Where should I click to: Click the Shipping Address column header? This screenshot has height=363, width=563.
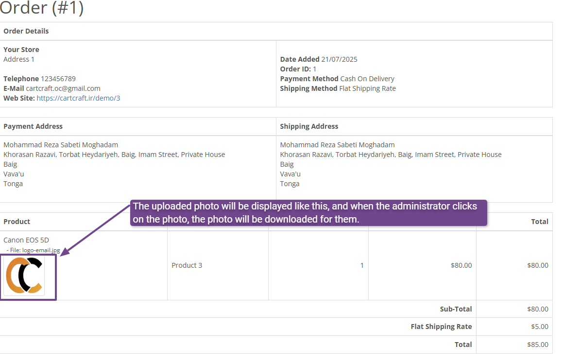tap(309, 126)
